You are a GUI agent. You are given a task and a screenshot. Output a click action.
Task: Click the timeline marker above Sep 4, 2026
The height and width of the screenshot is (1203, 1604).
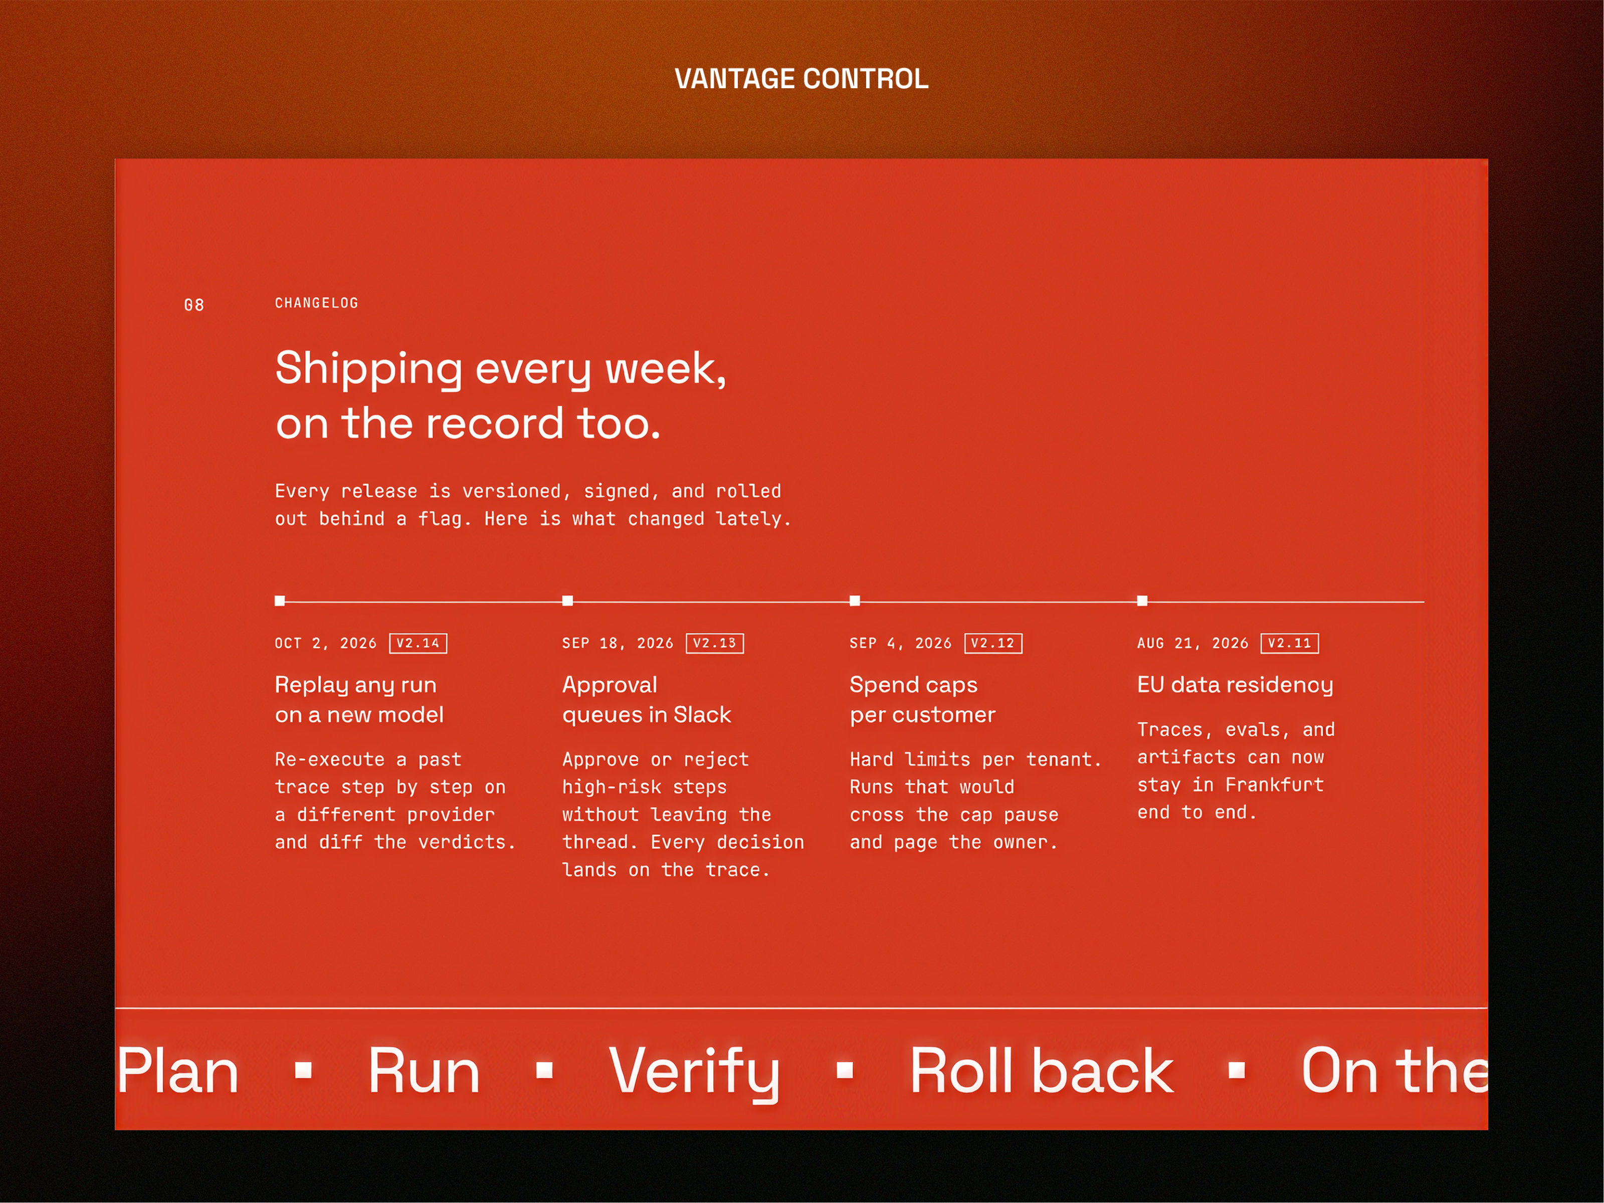pos(855,600)
